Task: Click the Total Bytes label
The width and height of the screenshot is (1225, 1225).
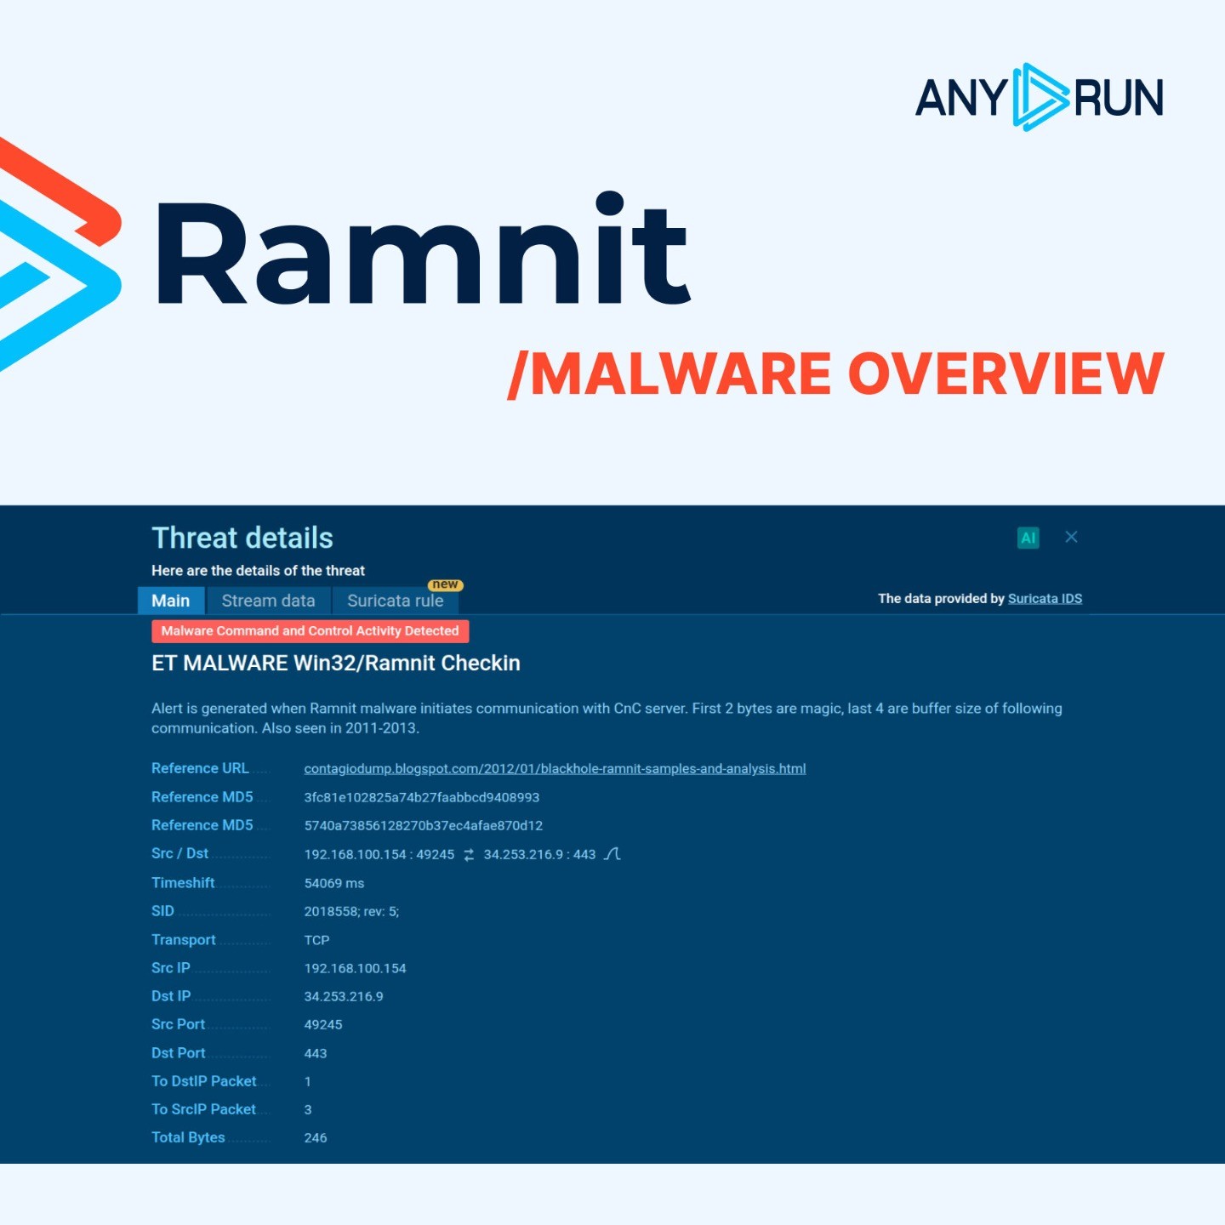Action: coord(188,1137)
